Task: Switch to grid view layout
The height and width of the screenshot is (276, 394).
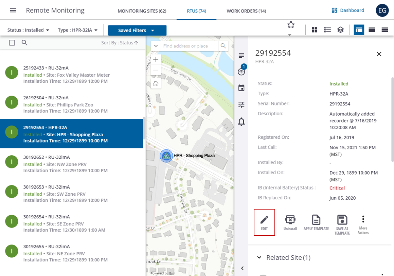Action: (315, 30)
